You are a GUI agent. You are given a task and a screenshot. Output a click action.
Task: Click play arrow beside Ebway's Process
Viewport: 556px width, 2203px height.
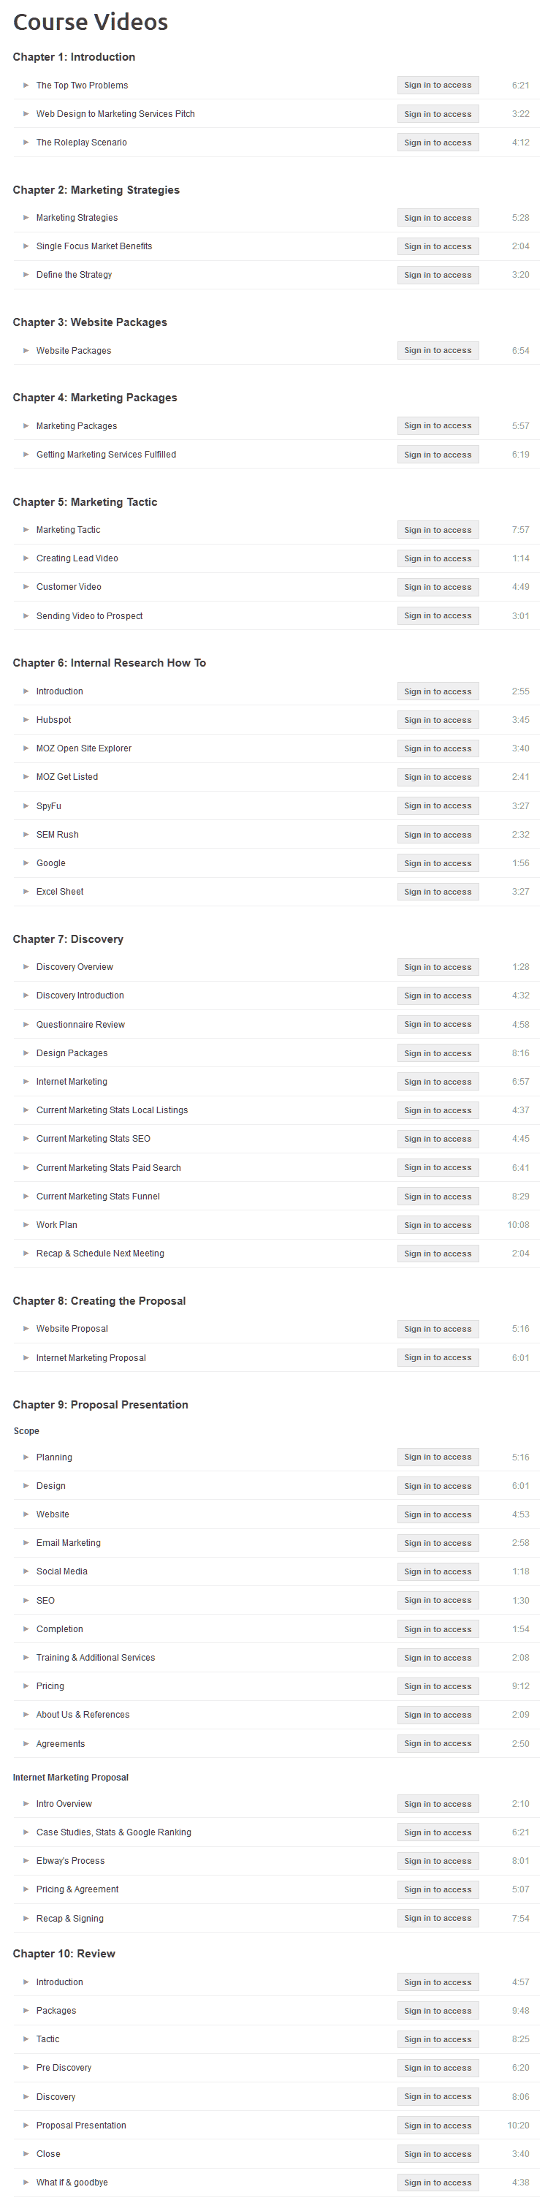[x=26, y=1861]
